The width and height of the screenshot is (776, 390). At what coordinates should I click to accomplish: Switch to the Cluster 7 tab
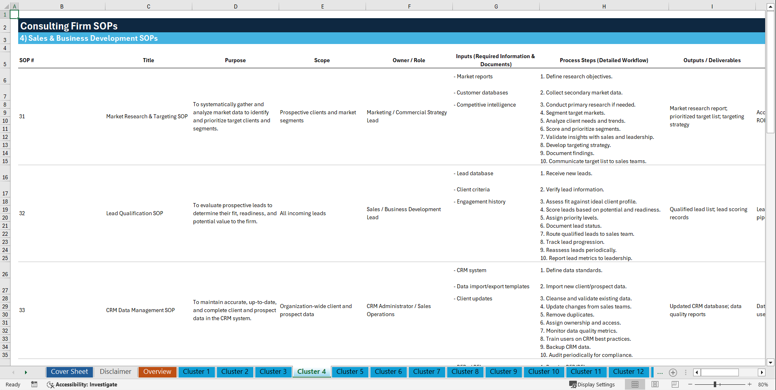point(427,372)
